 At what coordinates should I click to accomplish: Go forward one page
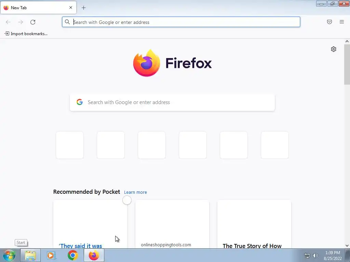tap(21, 22)
